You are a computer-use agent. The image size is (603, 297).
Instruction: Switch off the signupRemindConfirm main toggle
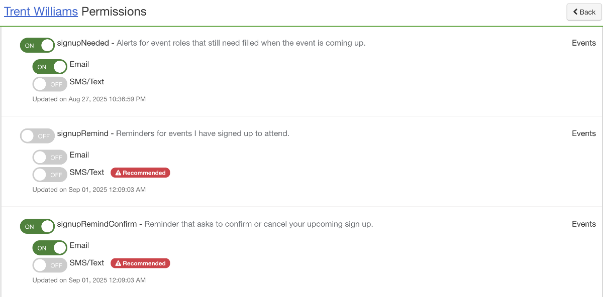tap(37, 227)
